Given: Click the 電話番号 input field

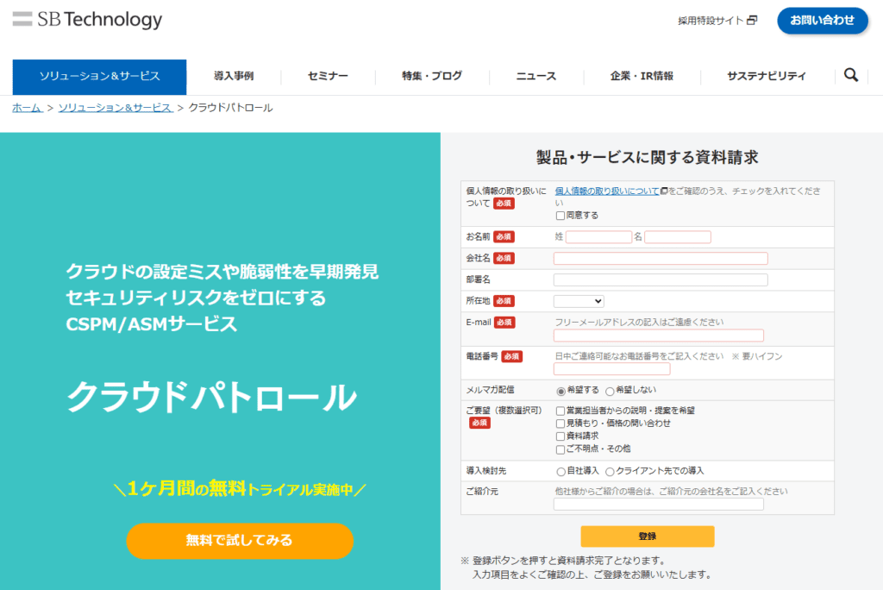Looking at the screenshot, I should 612,369.
